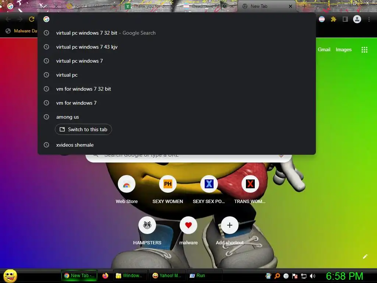This screenshot has width=377, height=283.
Task: Open a new tab with plus button
Action: [304, 6]
